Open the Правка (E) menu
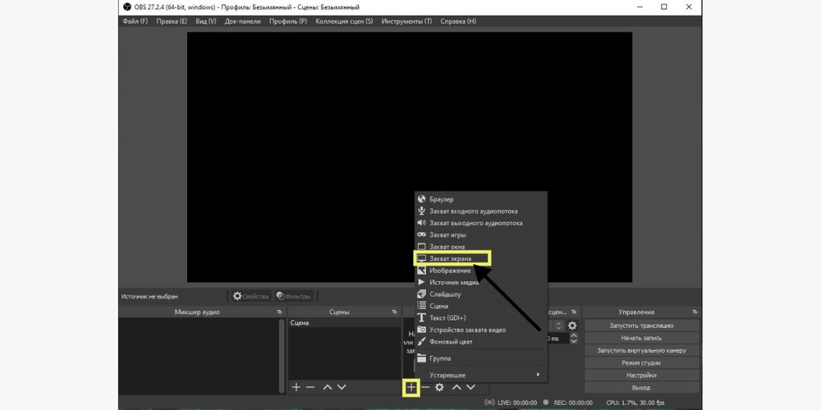 [x=172, y=21]
